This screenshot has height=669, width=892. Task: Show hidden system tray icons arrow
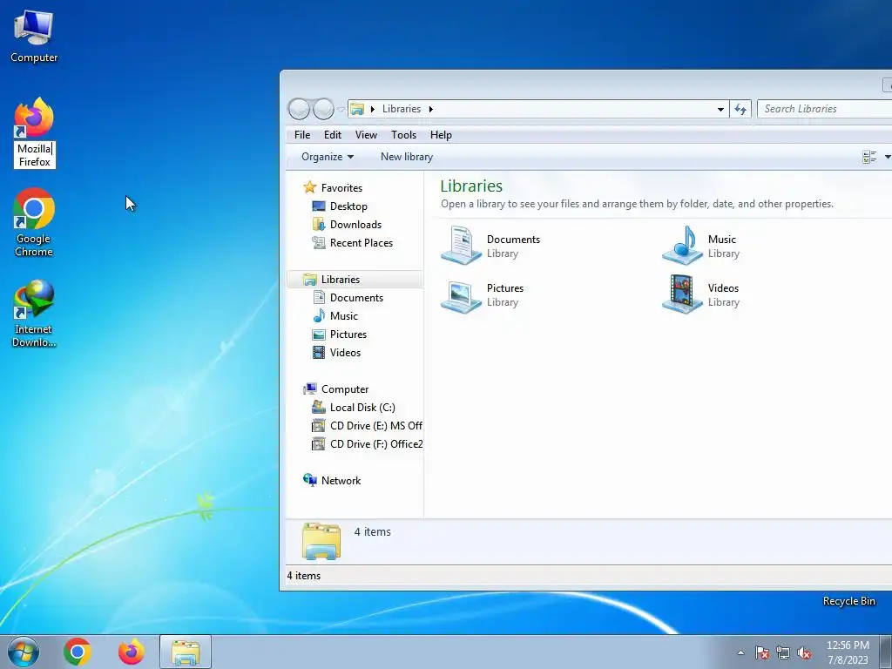pyautogui.click(x=740, y=652)
